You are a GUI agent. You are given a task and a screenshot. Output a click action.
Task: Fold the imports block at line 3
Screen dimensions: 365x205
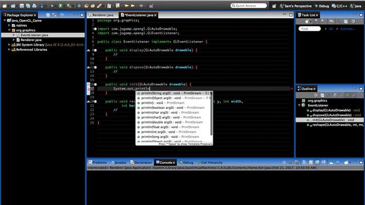click(95, 29)
